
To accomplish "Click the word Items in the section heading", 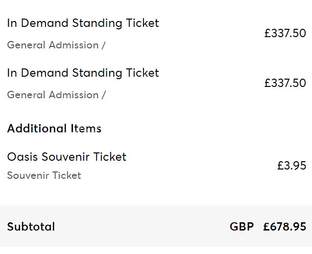I will (86, 128).
